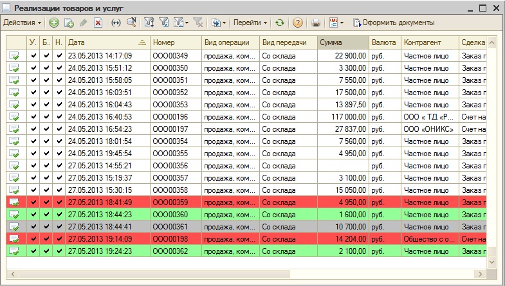505x286 pixels.
Task: Click posted document icon for row 00000361
Action: (x=14, y=227)
